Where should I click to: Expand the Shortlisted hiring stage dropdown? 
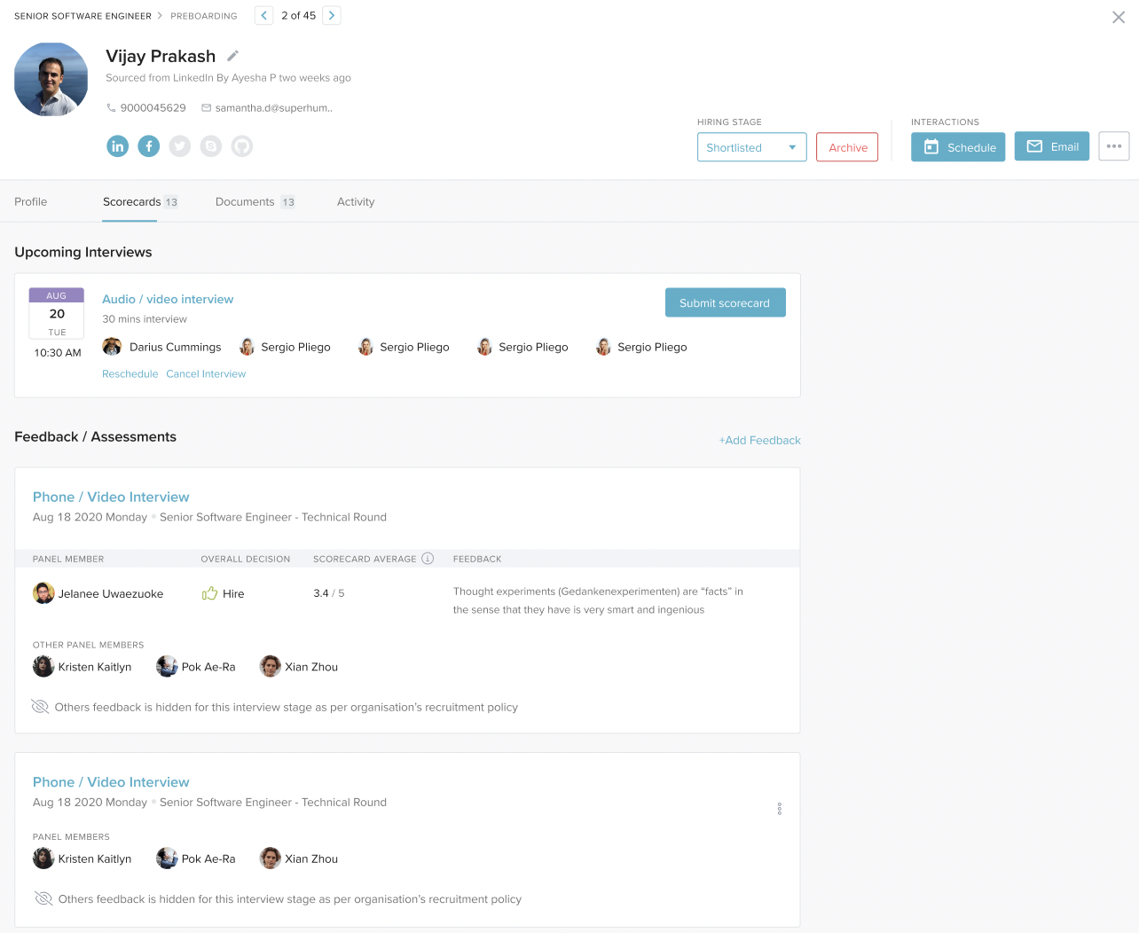click(x=751, y=147)
